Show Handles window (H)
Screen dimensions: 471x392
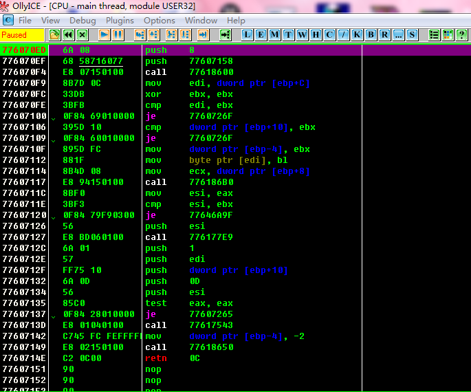(x=316, y=35)
